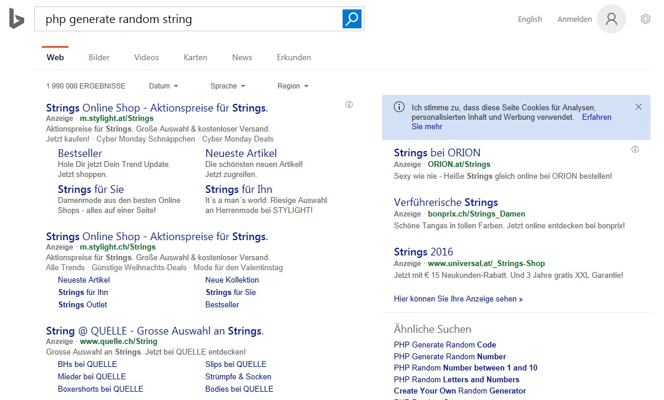Screen dimensions: 664x400
Task: Click the Anmelden sign-in link
Action: click(x=574, y=19)
